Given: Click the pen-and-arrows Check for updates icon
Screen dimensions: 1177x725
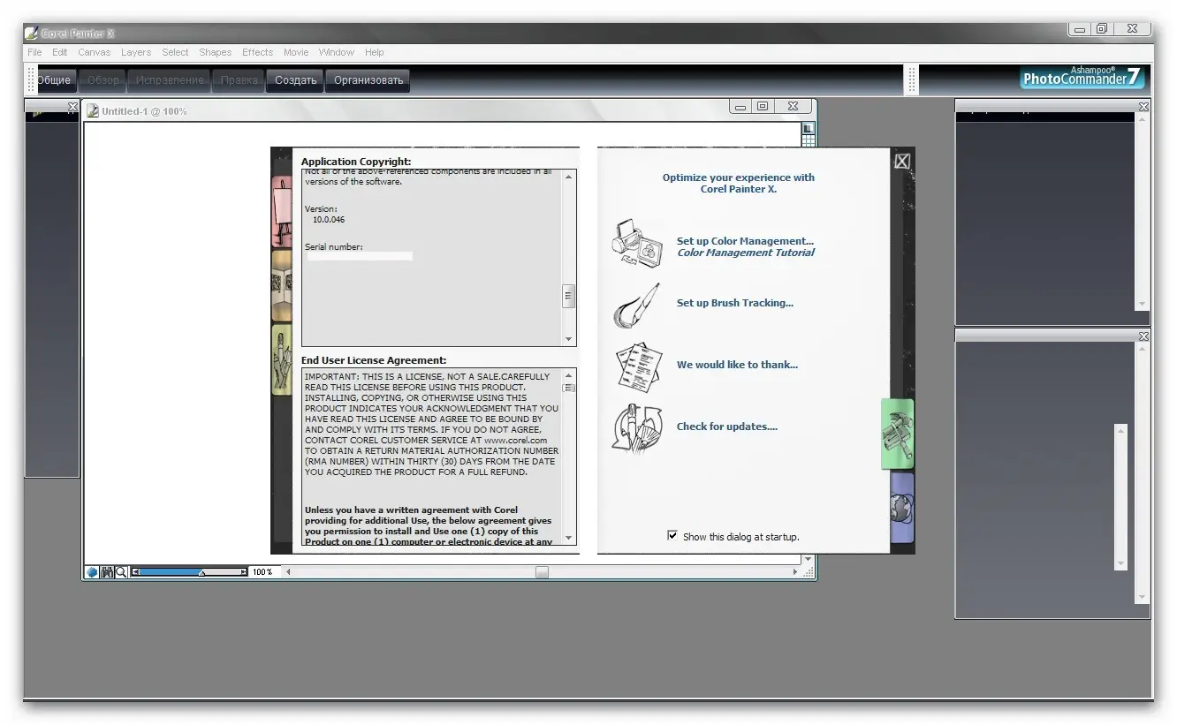Looking at the screenshot, I should 637,427.
